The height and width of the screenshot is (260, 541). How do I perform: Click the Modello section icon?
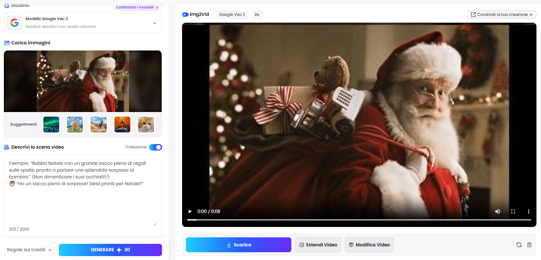(x=7, y=6)
